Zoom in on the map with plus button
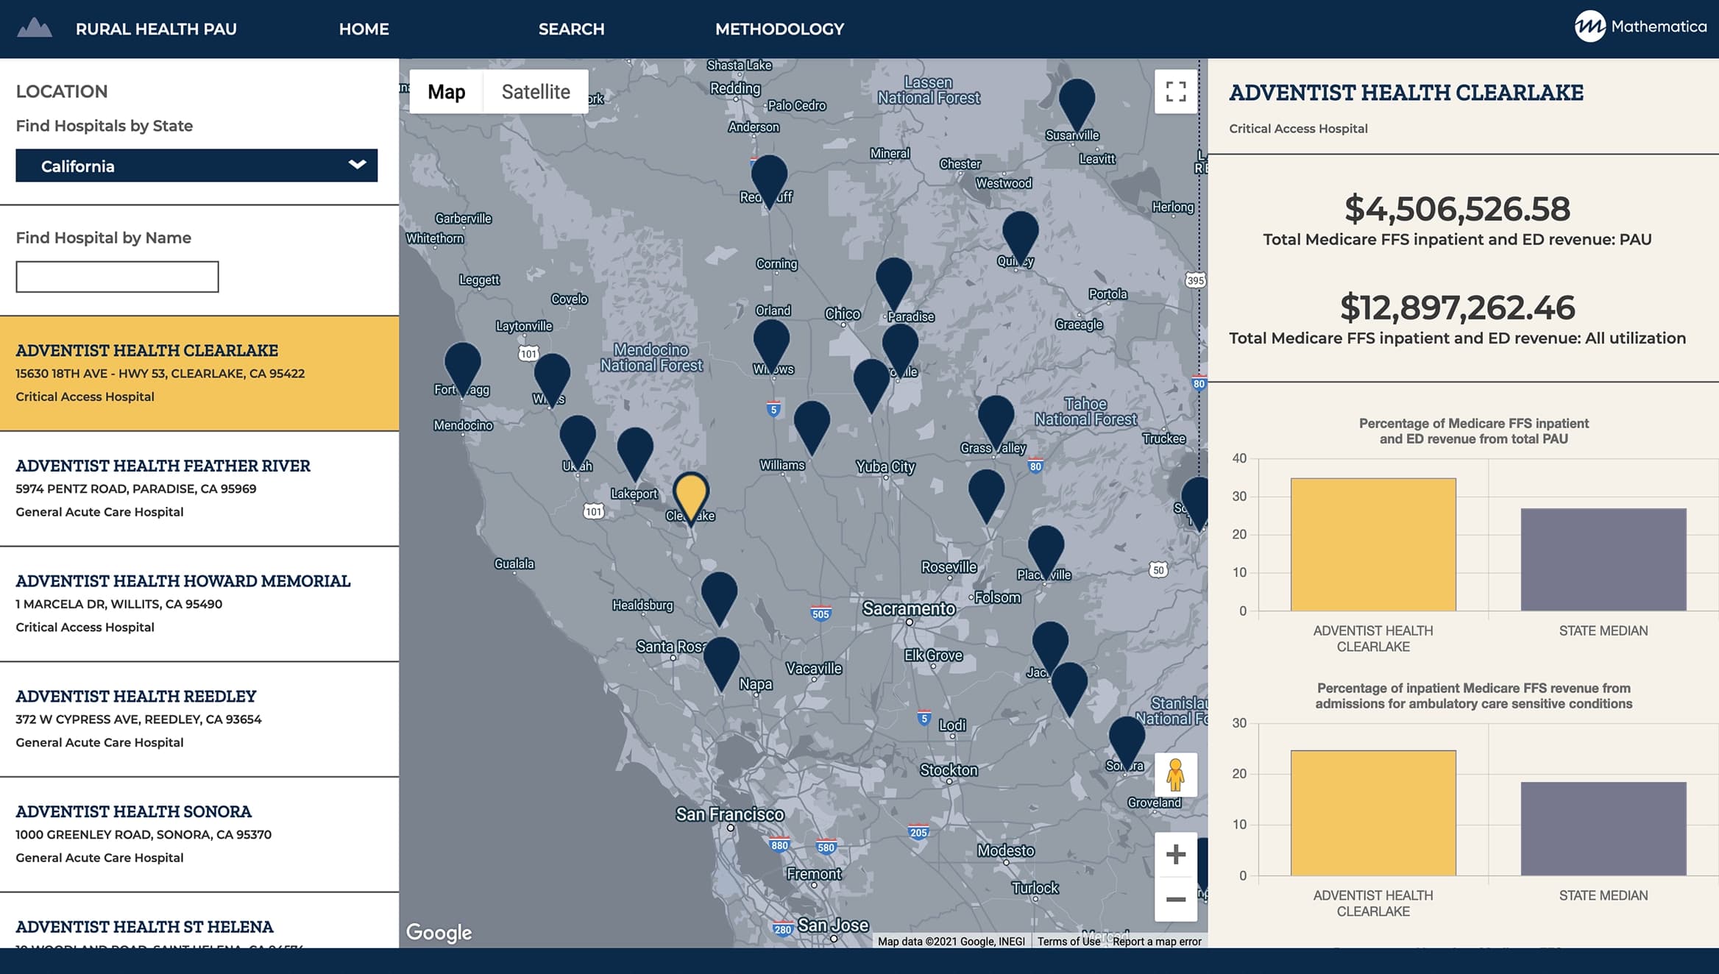This screenshot has height=974, width=1719. [1176, 855]
